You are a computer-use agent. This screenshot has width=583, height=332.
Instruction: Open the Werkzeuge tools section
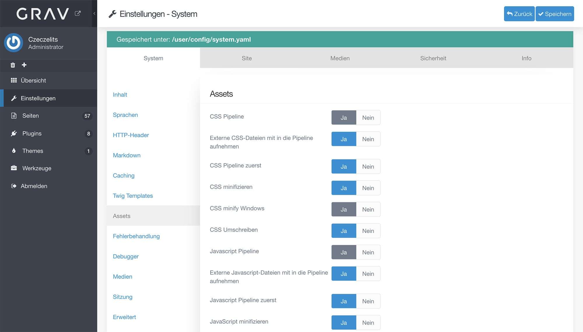[37, 168]
